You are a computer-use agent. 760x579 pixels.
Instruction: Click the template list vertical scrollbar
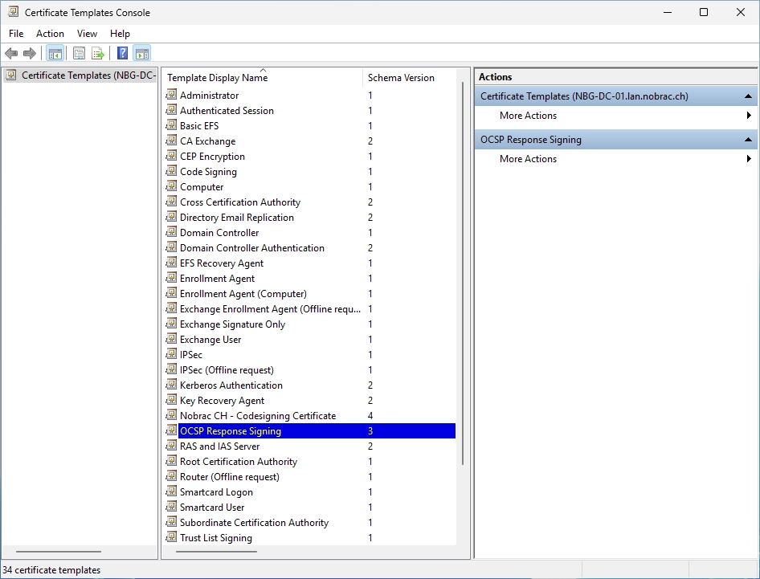click(x=463, y=274)
